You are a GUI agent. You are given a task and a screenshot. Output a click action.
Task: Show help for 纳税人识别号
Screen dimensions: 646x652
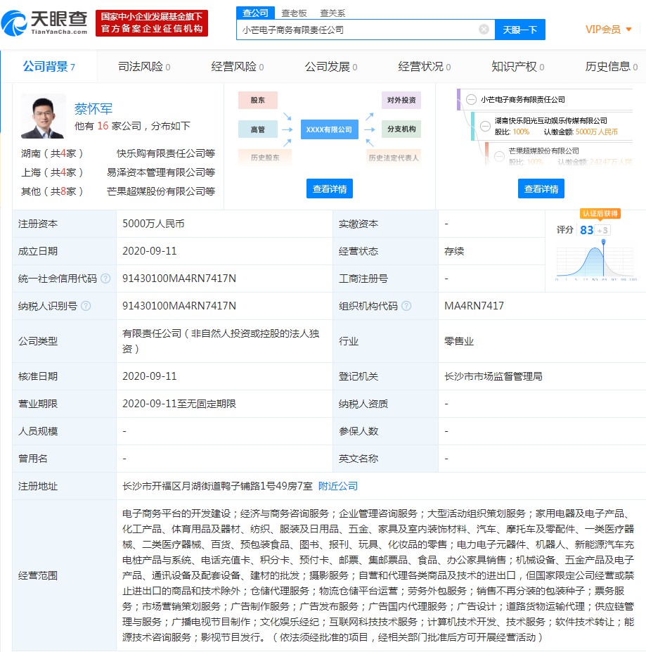tap(86, 306)
